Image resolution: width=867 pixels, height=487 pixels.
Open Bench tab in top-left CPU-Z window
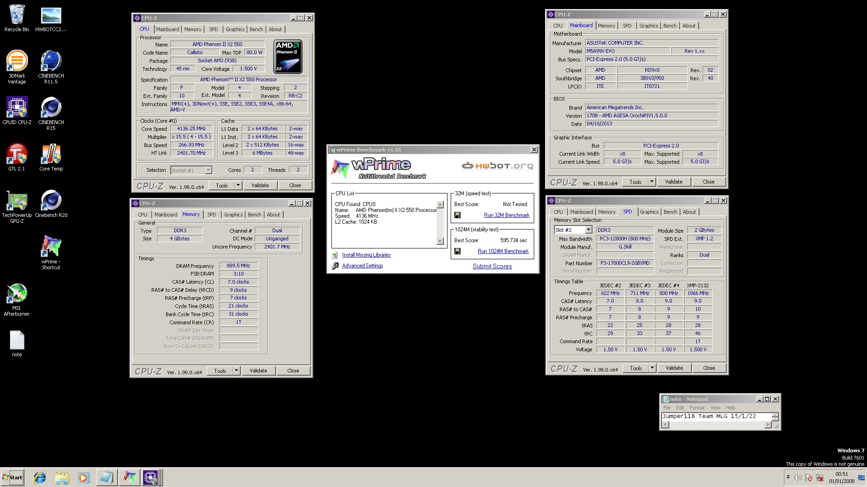(x=256, y=29)
